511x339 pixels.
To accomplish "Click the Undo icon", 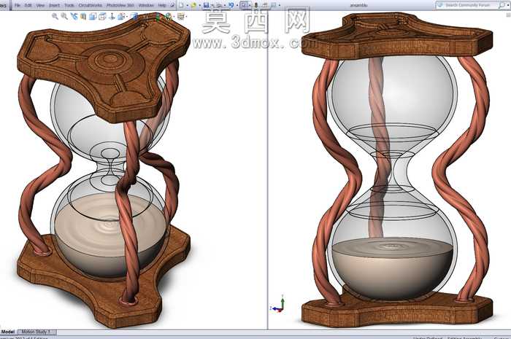I will (x=231, y=5).
